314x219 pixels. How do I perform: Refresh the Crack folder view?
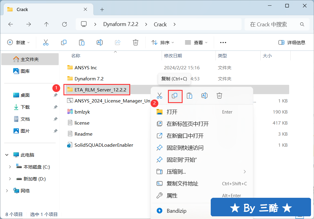(x=64, y=24)
